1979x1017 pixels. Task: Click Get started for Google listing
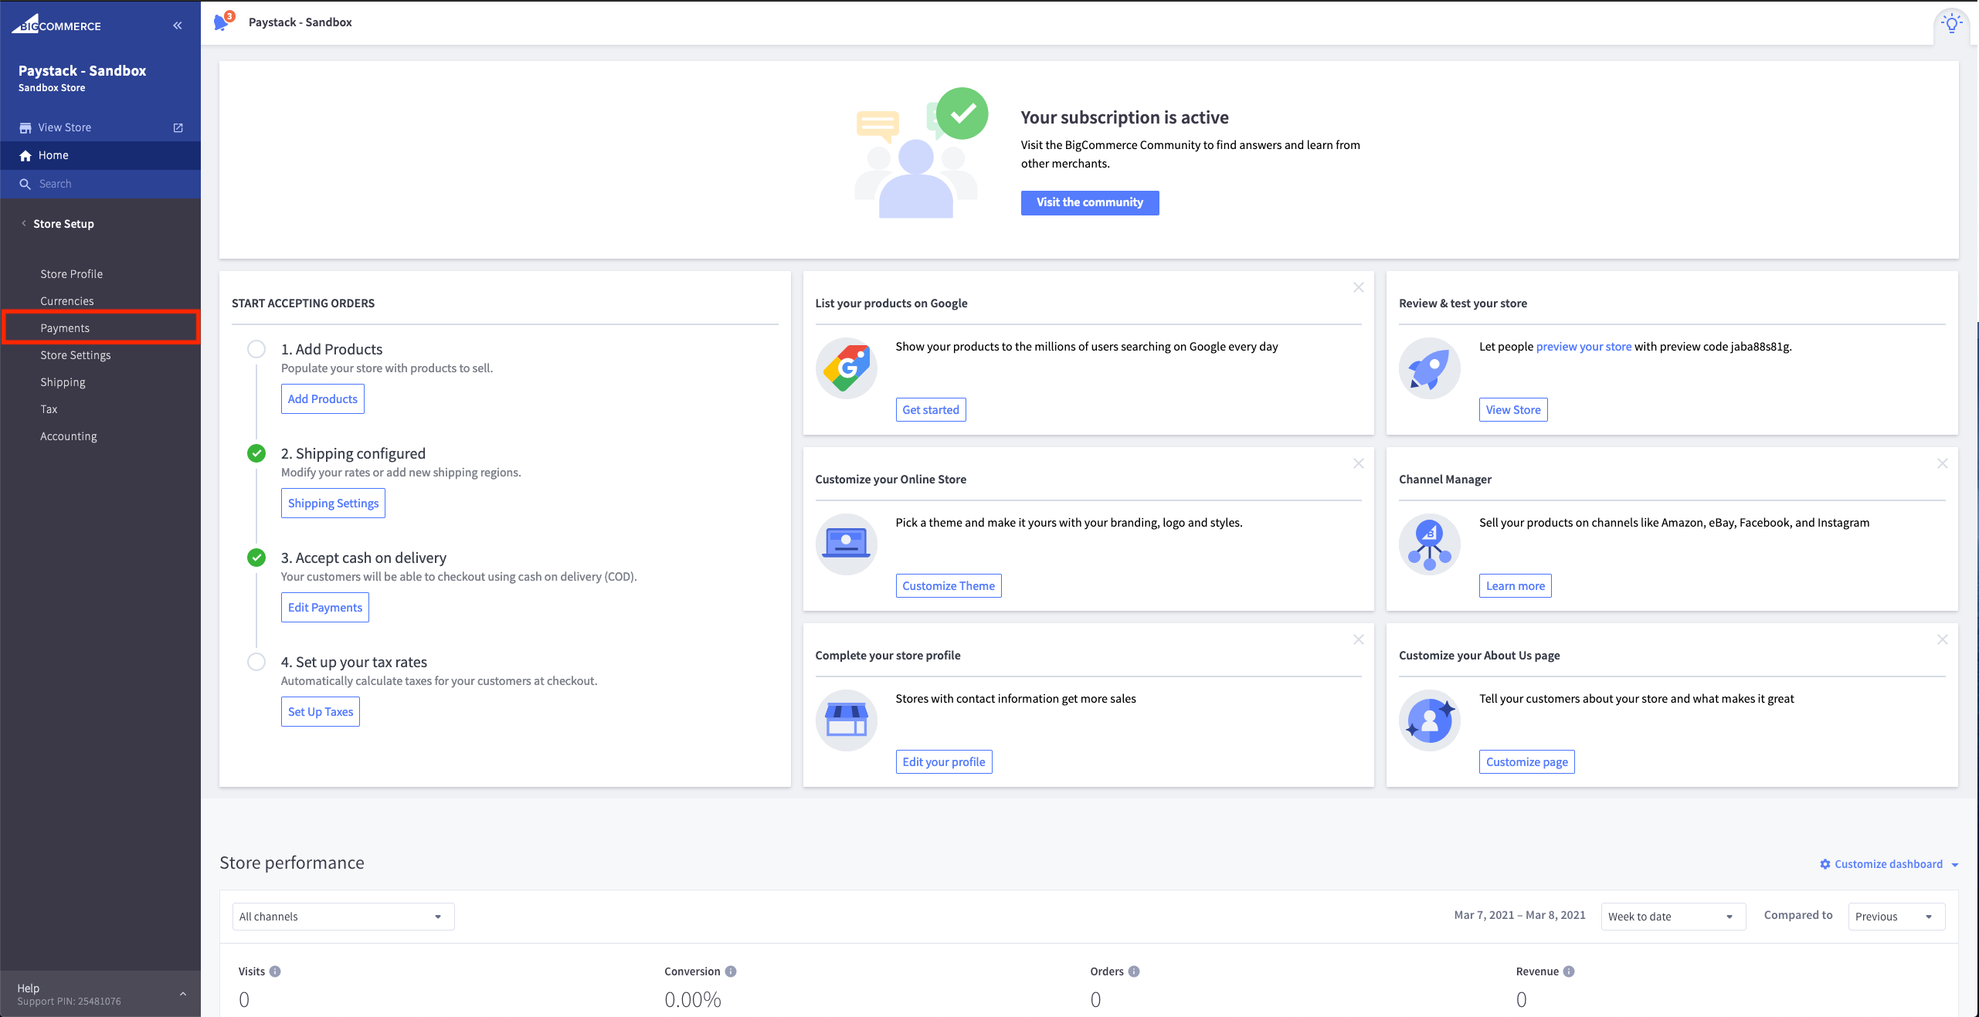click(931, 410)
